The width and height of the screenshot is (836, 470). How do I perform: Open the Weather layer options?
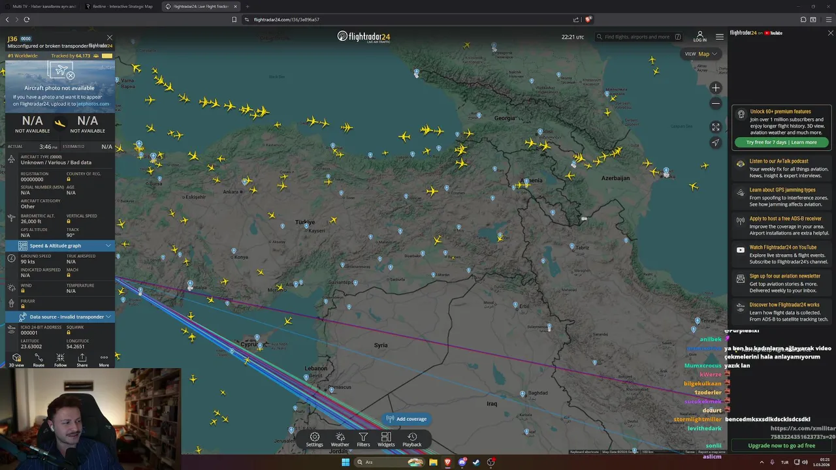(340, 439)
